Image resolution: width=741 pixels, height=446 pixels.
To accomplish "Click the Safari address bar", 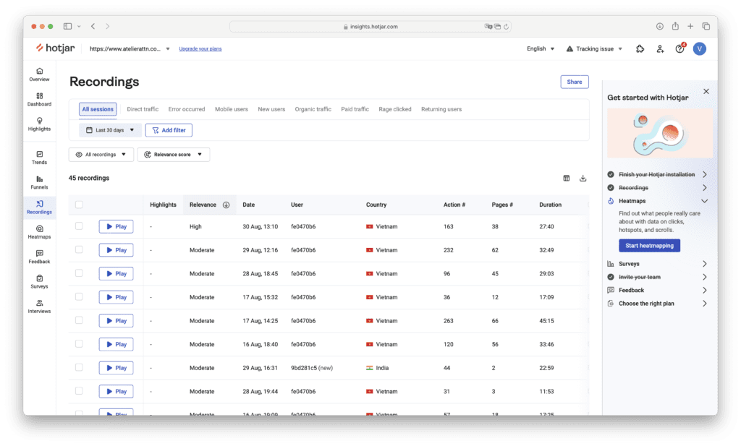I will pyautogui.click(x=370, y=26).
